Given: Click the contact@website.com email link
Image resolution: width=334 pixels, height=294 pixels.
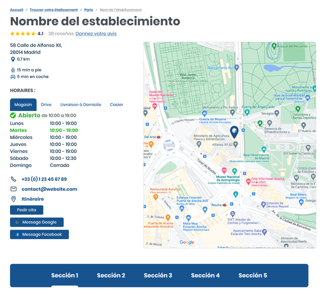Looking at the screenshot, I should (50, 189).
